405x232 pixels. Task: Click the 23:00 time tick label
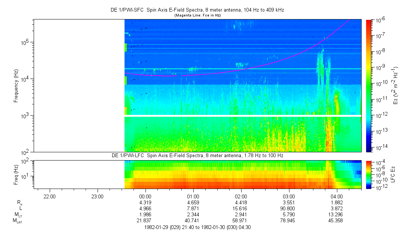point(97,196)
